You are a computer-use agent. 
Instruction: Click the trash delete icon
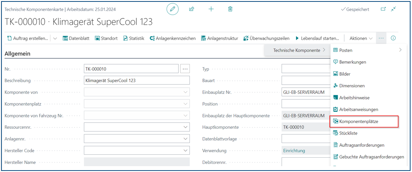pos(230,9)
